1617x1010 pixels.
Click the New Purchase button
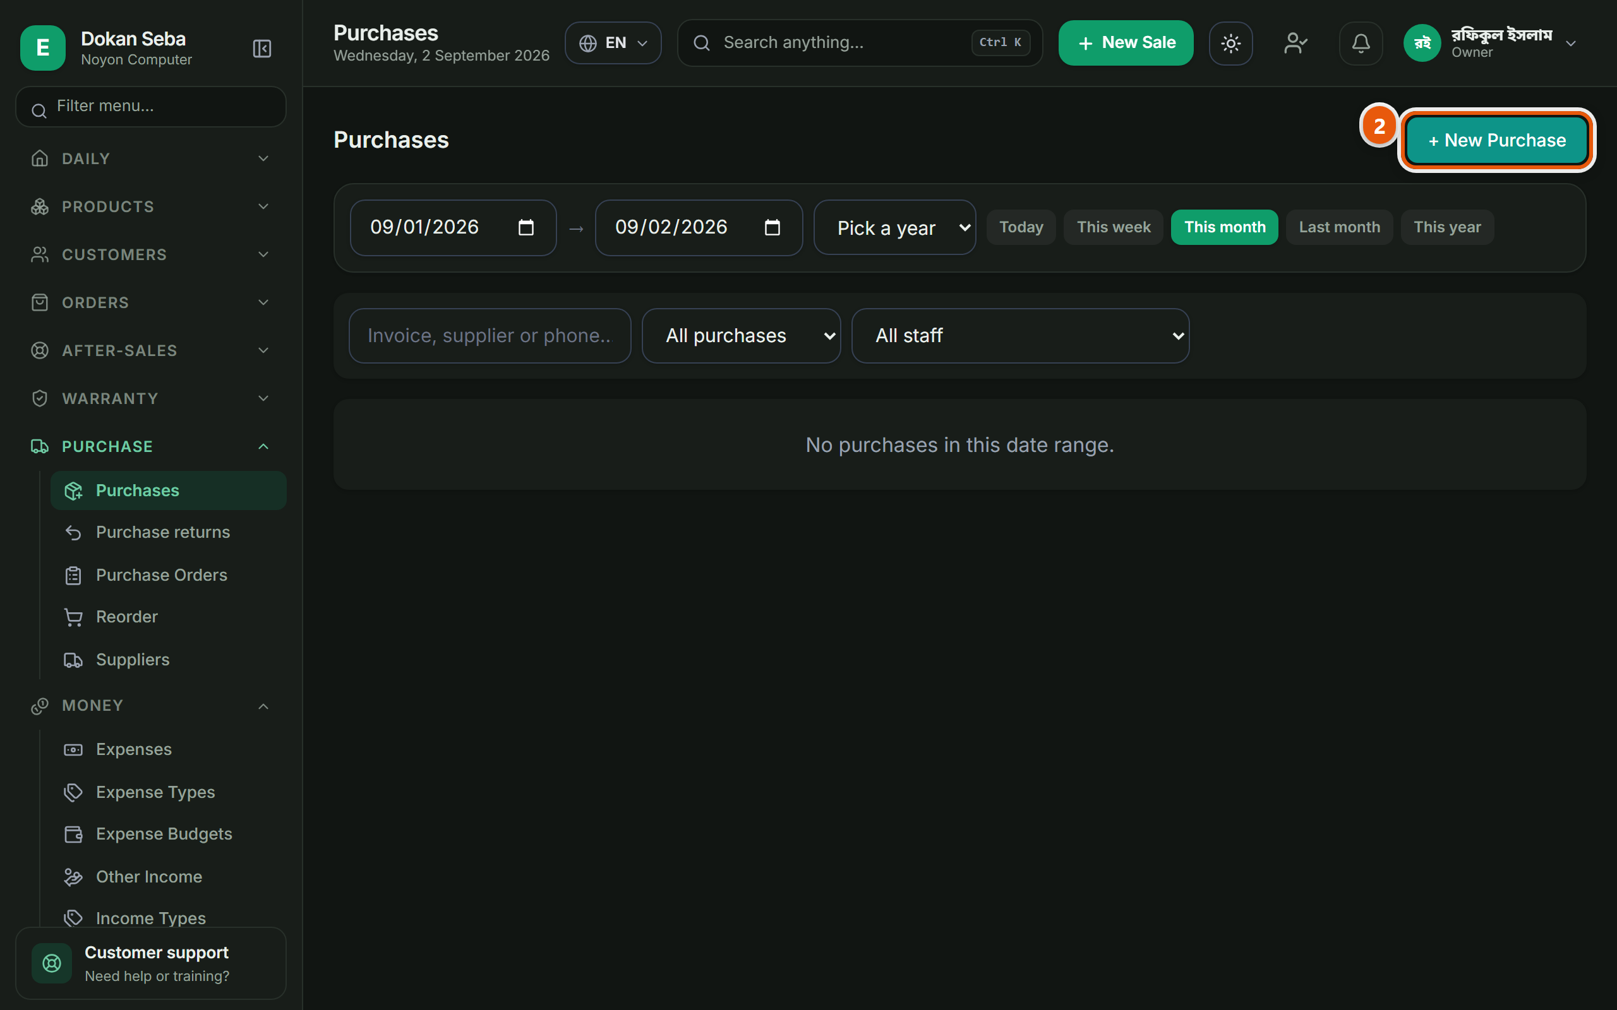point(1497,140)
